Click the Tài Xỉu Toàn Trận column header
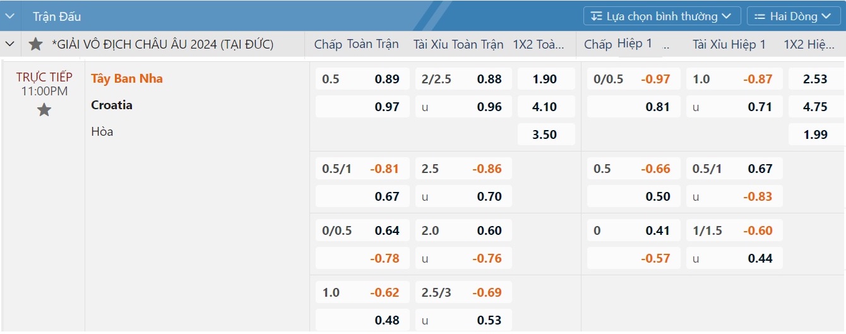 (458, 44)
